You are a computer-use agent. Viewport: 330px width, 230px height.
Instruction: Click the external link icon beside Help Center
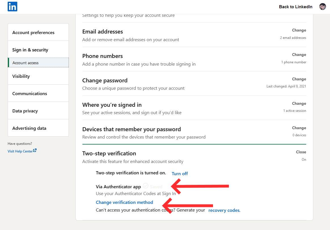tap(35, 150)
